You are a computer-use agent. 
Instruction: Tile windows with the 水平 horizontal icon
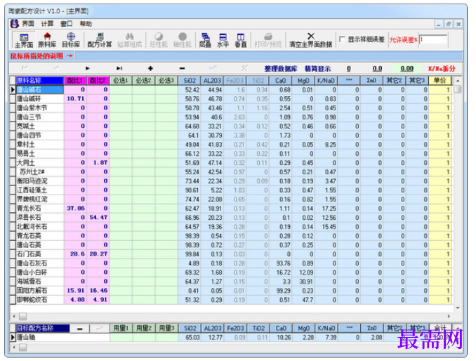(x=223, y=40)
